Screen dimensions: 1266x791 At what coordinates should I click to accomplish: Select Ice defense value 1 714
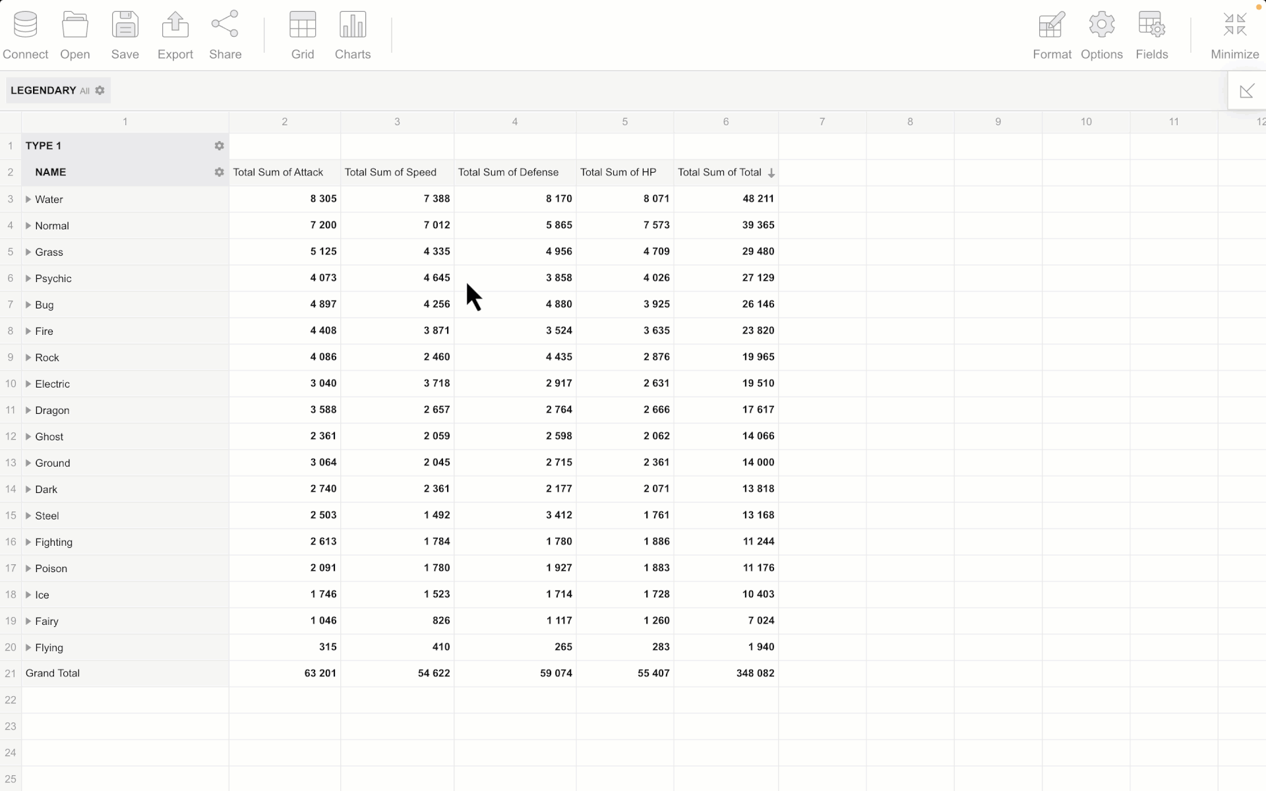pyautogui.click(x=515, y=594)
